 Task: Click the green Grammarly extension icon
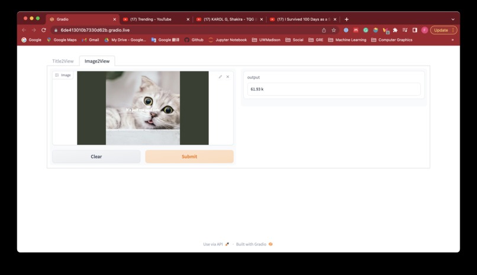coord(366,30)
